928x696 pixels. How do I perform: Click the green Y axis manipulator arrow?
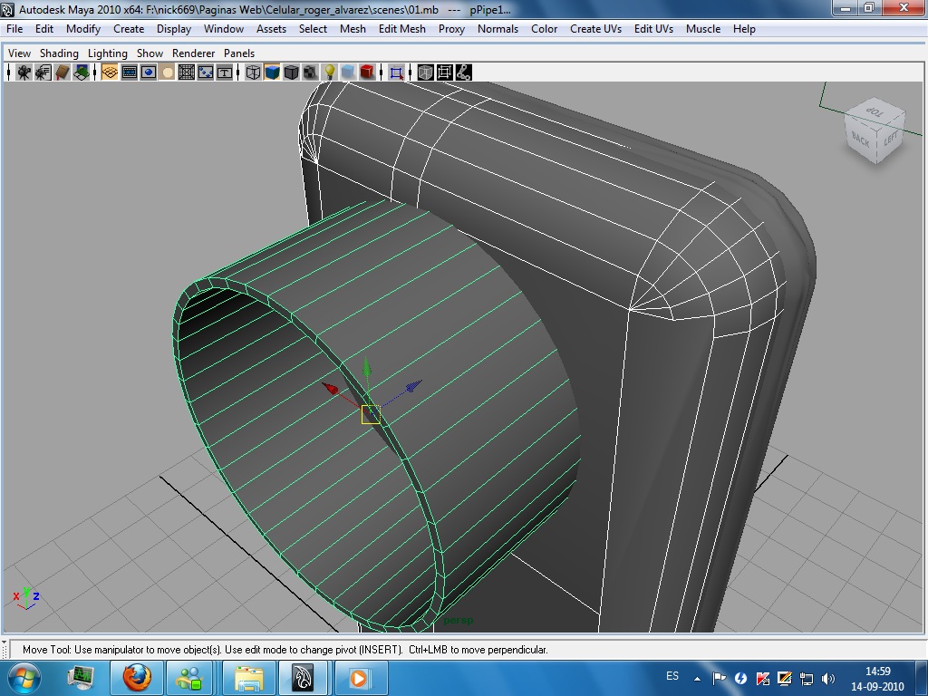[x=367, y=368]
